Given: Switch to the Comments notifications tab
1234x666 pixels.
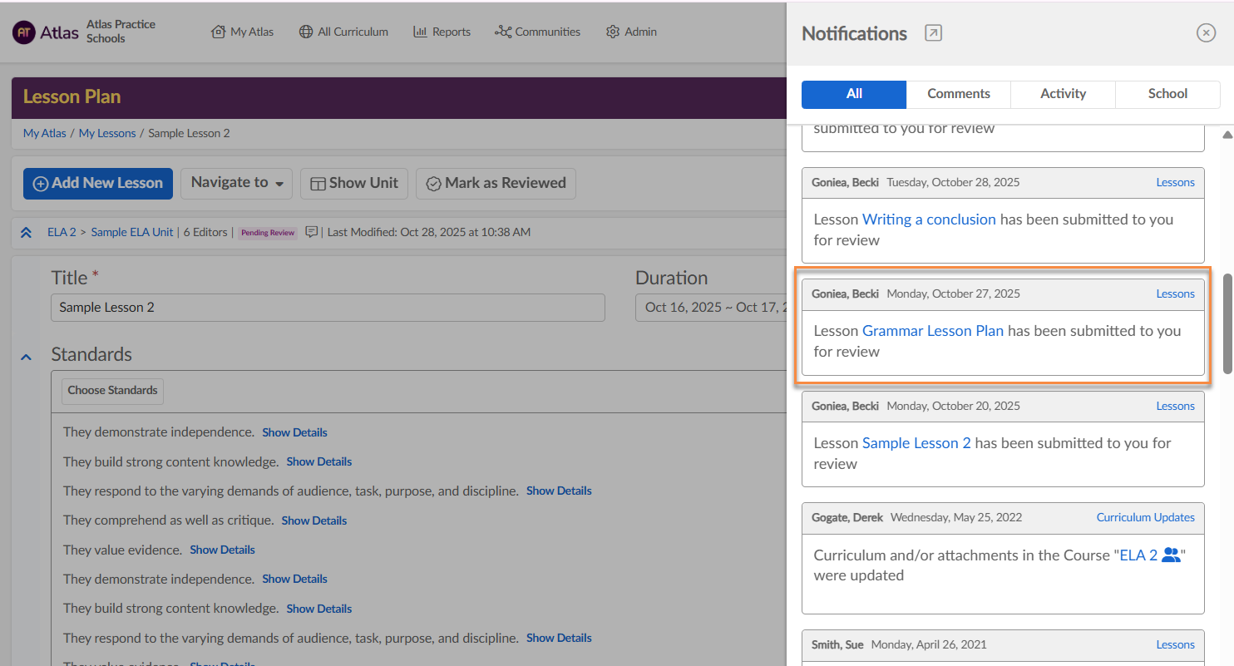Looking at the screenshot, I should [x=958, y=94].
